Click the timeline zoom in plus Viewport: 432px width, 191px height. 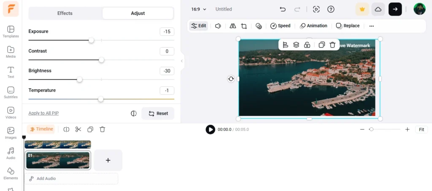[x=407, y=129]
